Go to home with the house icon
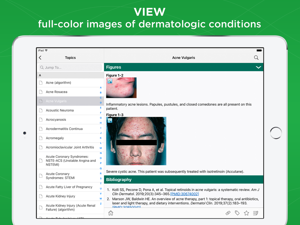This screenshot has width=300, height=225. click(111, 213)
